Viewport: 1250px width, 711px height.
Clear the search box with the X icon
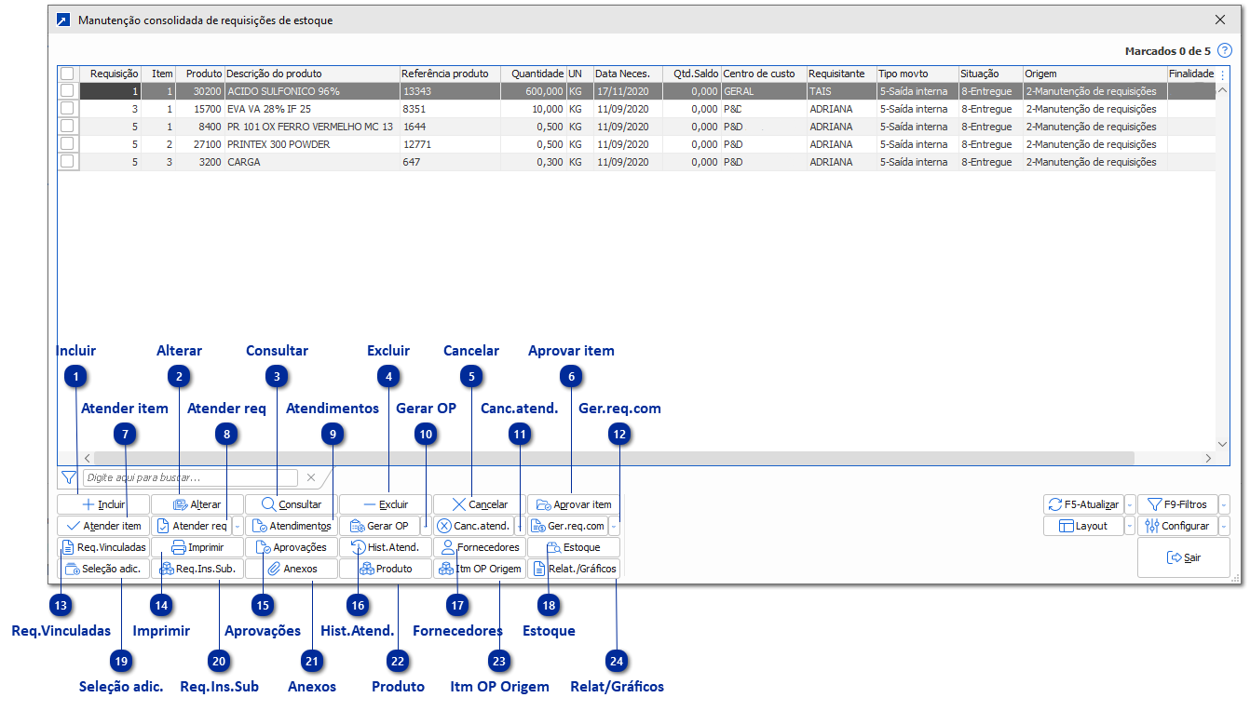click(x=311, y=477)
